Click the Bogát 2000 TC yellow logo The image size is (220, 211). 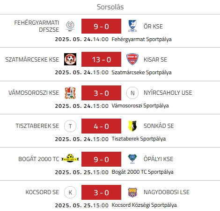(x=70, y=158)
